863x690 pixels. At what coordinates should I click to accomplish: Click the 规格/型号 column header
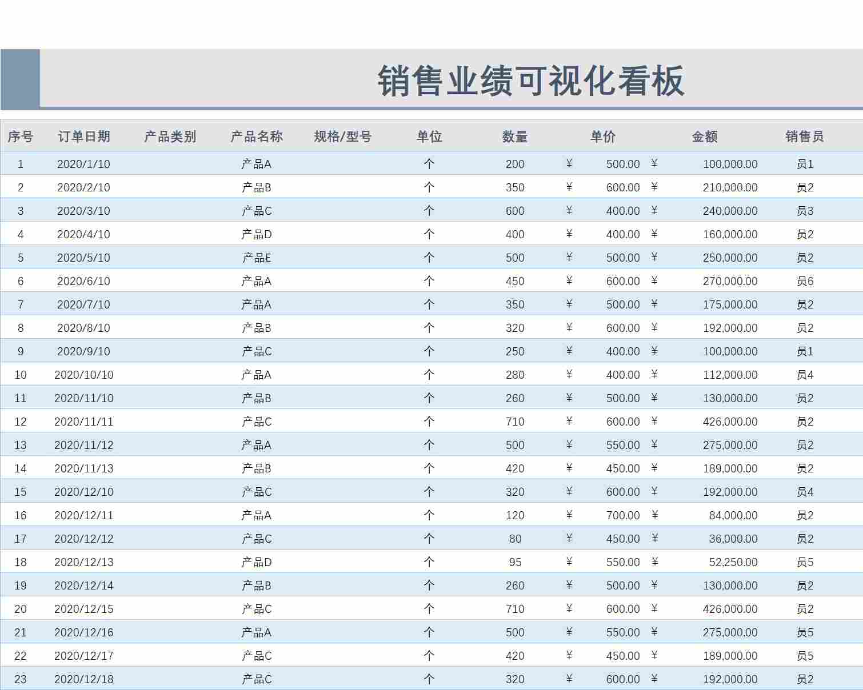click(342, 137)
